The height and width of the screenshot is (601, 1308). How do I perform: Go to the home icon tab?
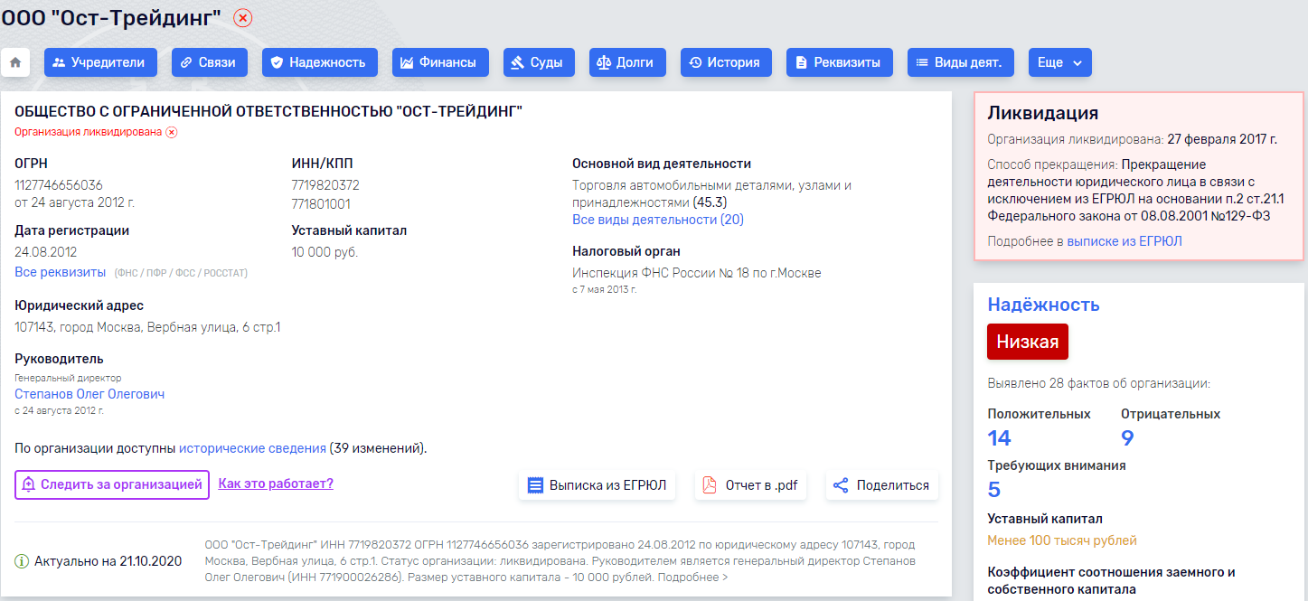coord(15,62)
